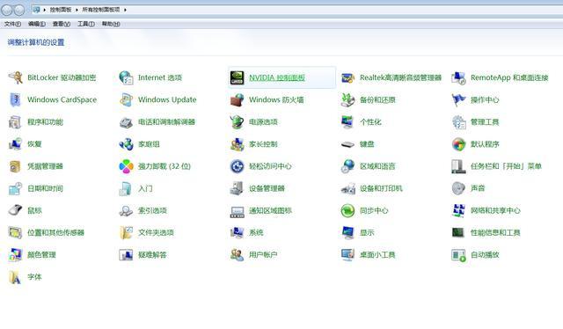Screen dimensions: 563x329
Task: Open the 帮助(H) menu
Action: point(111,24)
